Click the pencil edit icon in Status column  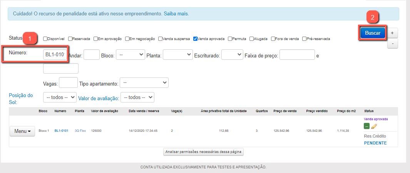(x=374, y=127)
